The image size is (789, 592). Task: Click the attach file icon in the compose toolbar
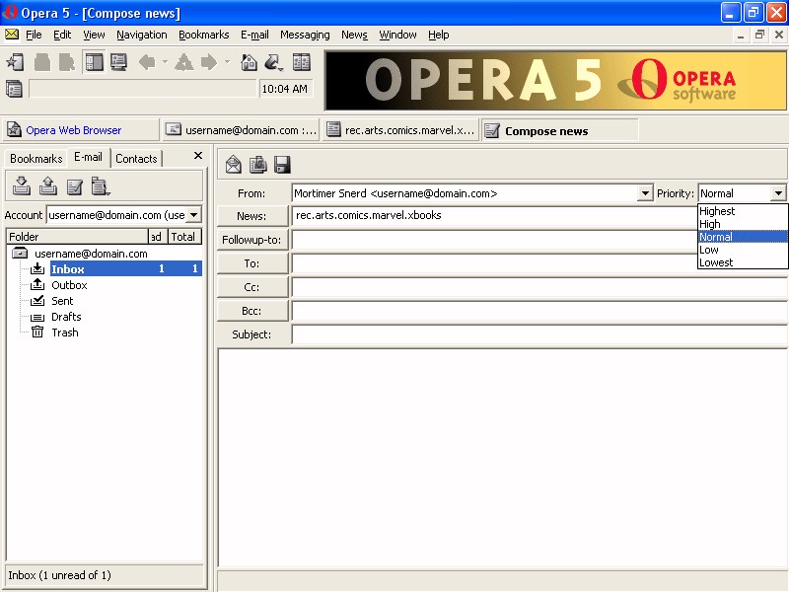click(x=258, y=165)
